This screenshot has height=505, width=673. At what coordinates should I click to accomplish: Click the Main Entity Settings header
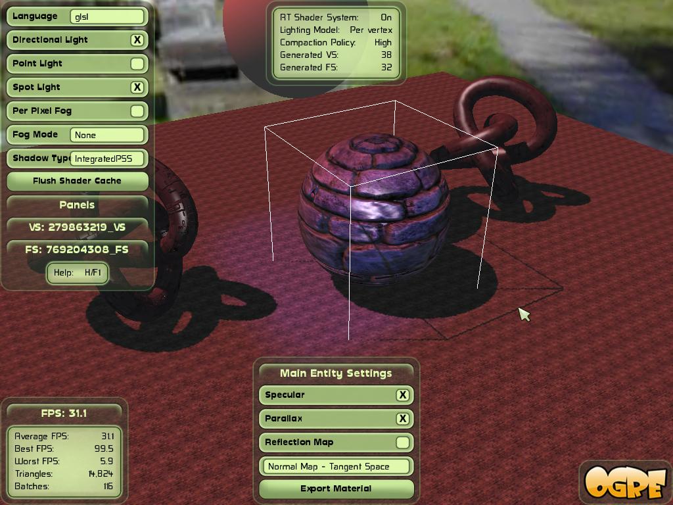tap(336, 373)
